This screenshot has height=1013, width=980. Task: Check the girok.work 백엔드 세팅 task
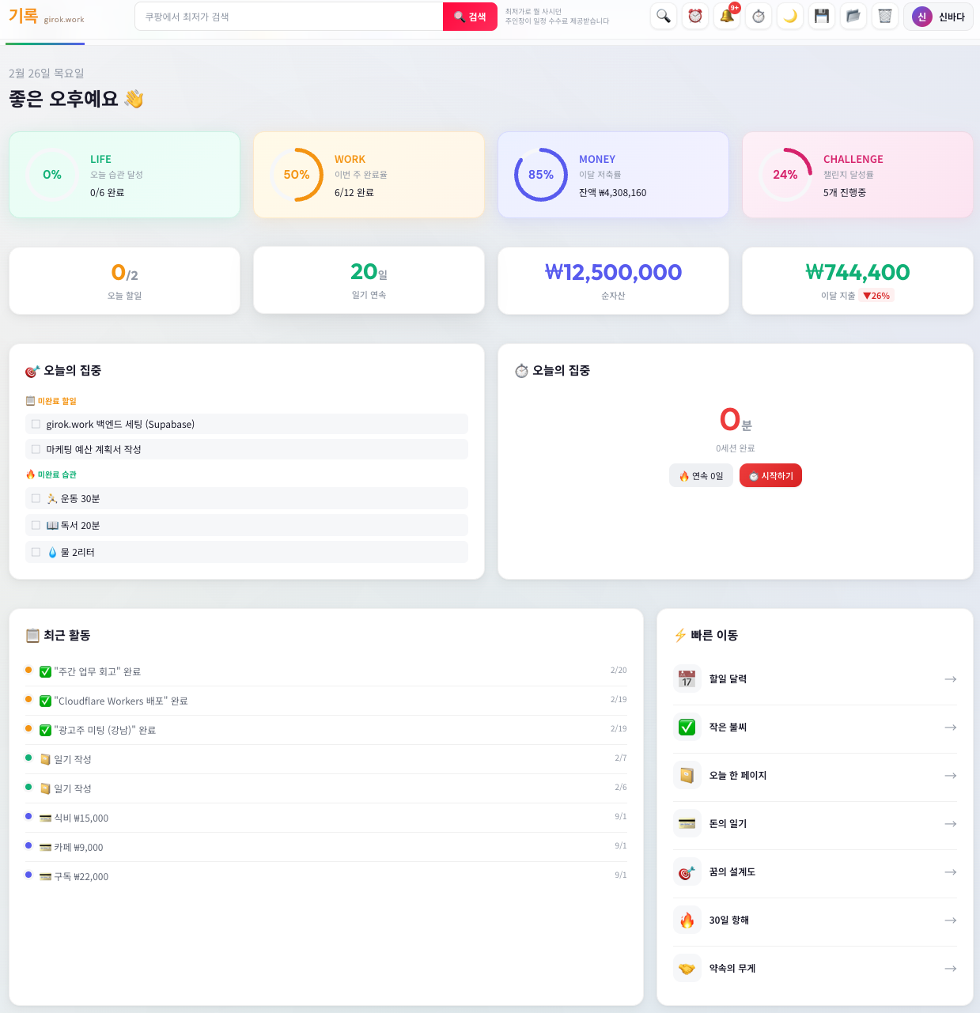[36, 424]
